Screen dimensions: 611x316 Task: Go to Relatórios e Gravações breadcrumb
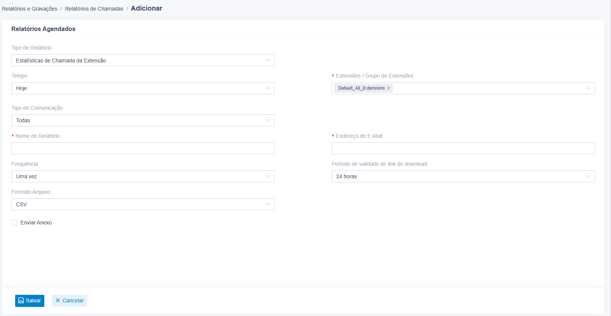30,9
